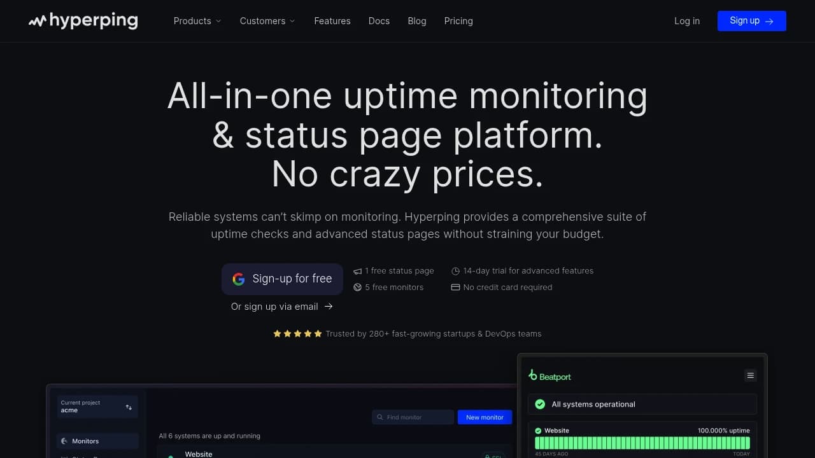Click Or sign up via email link
The width and height of the screenshot is (815, 458).
(281, 307)
